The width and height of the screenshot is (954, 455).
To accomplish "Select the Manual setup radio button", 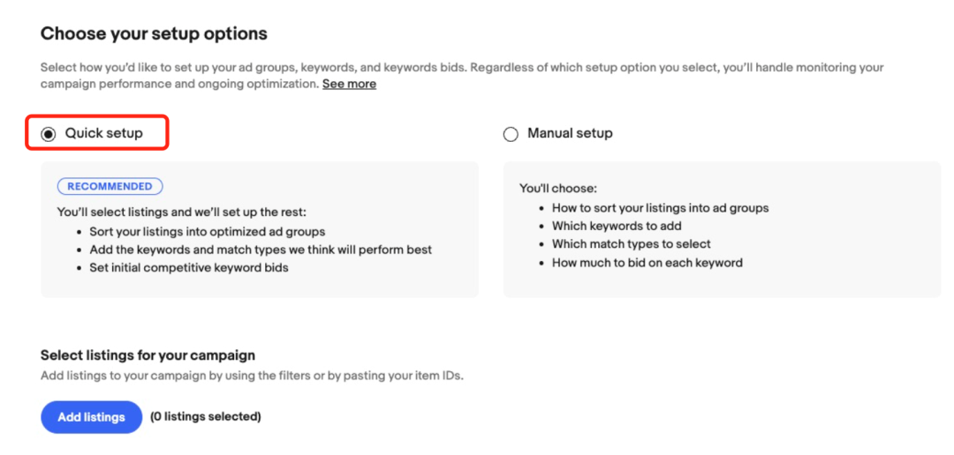I will pos(511,134).
